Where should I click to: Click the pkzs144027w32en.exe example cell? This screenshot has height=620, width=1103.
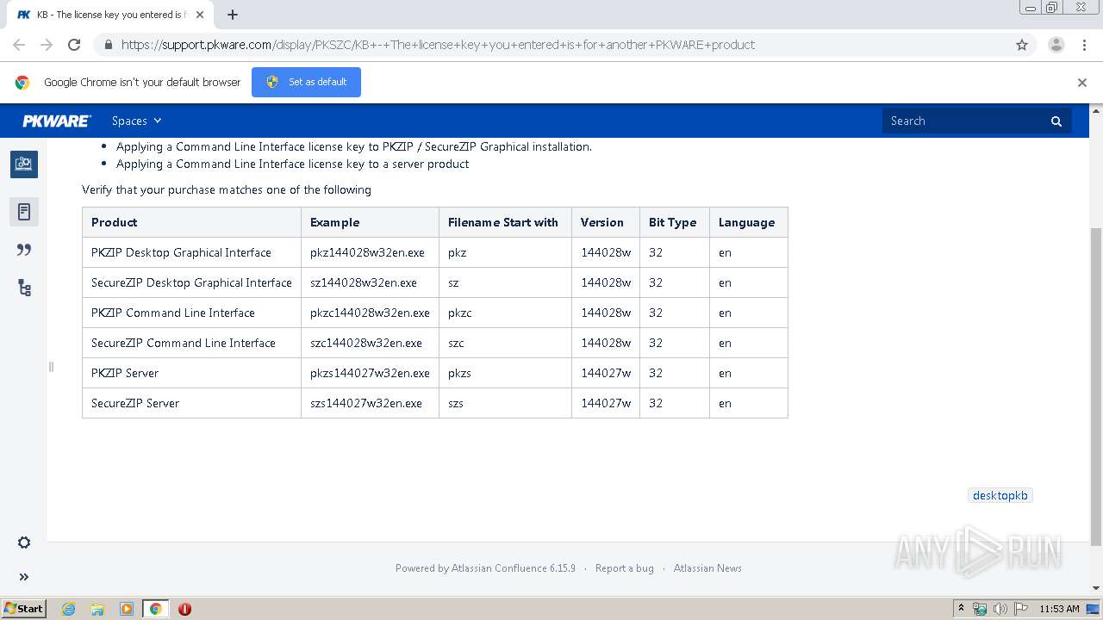tap(370, 373)
